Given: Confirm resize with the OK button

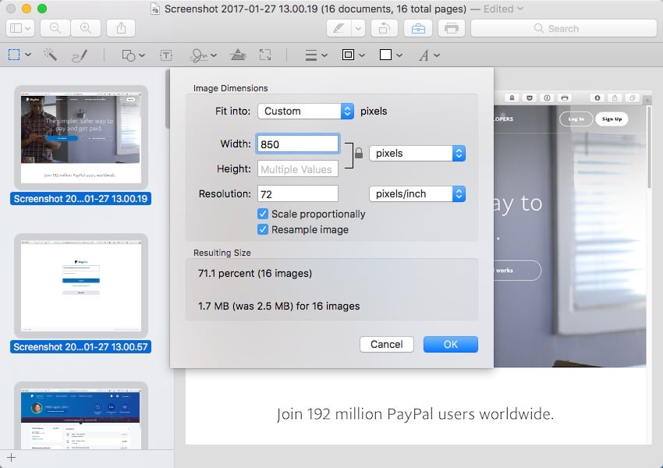Looking at the screenshot, I should (451, 344).
